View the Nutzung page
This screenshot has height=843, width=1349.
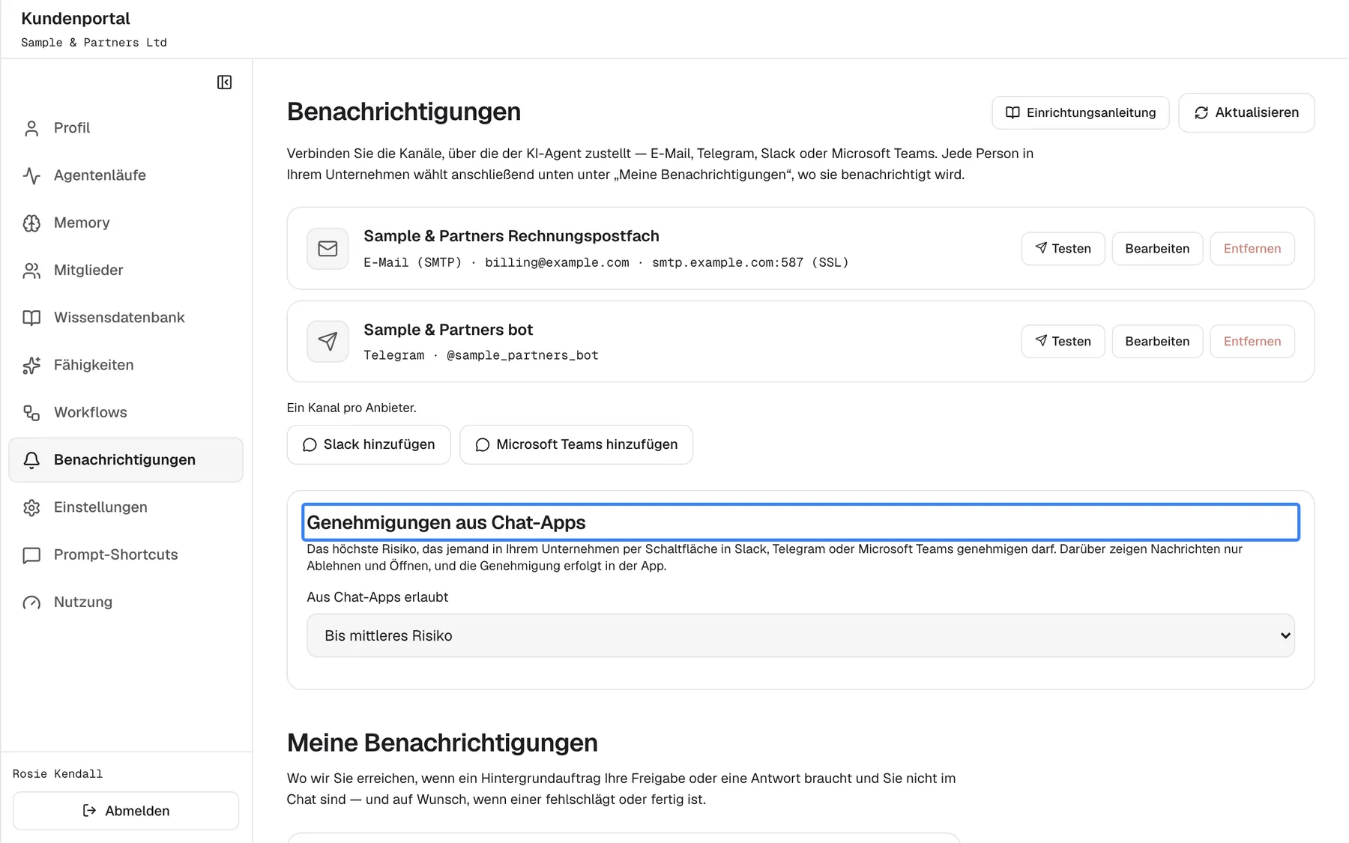point(126,602)
